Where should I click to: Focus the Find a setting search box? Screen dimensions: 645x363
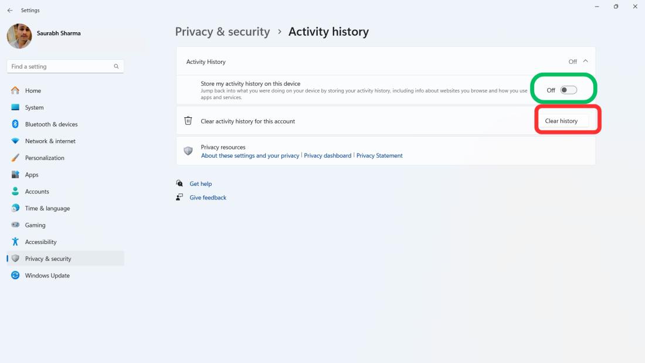click(x=59, y=67)
